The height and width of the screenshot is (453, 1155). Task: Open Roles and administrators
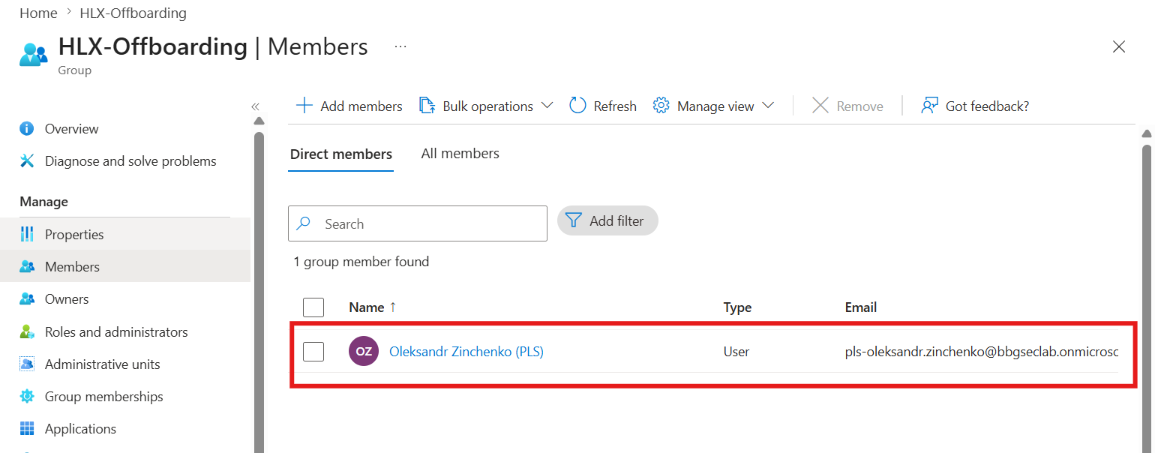click(116, 332)
